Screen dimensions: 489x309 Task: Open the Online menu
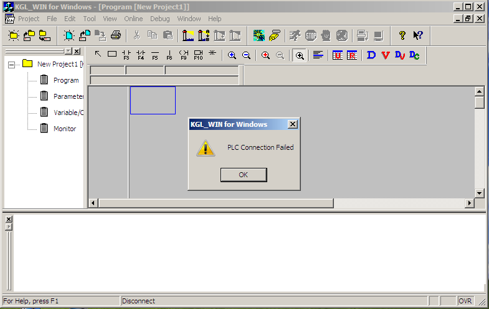point(133,19)
